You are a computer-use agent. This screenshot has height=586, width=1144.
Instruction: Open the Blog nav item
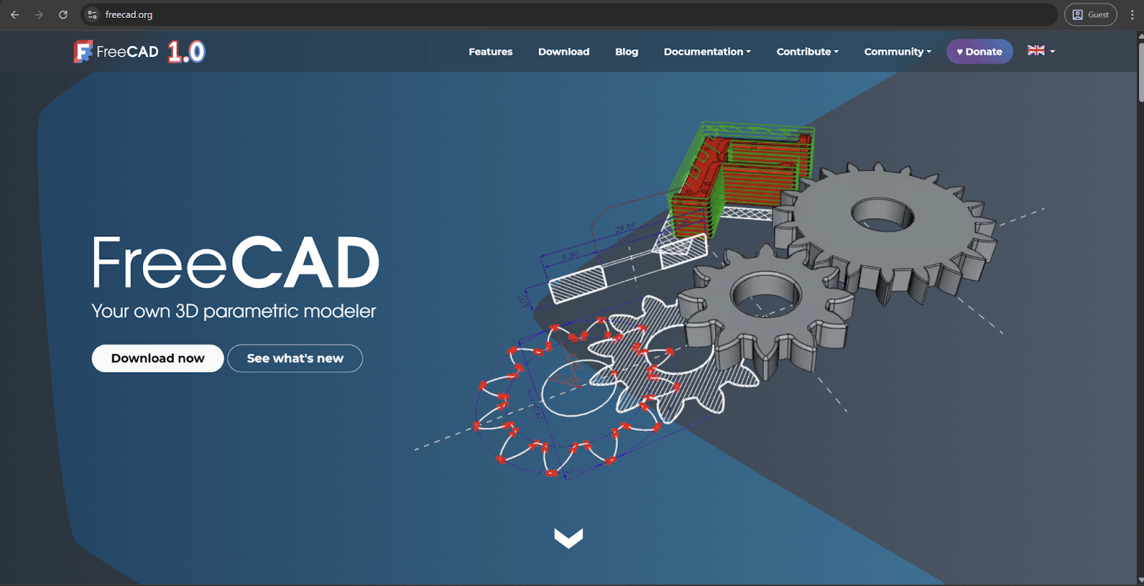(626, 51)
